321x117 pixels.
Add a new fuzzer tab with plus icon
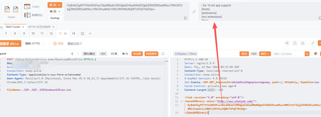90,33
